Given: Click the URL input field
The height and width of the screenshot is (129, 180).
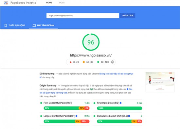Looking at the screenshot, I should click(x=83, y=16).
